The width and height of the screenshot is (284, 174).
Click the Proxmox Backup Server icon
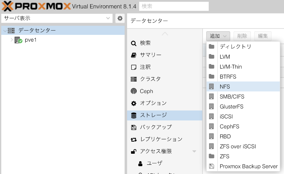coord(212,166)
